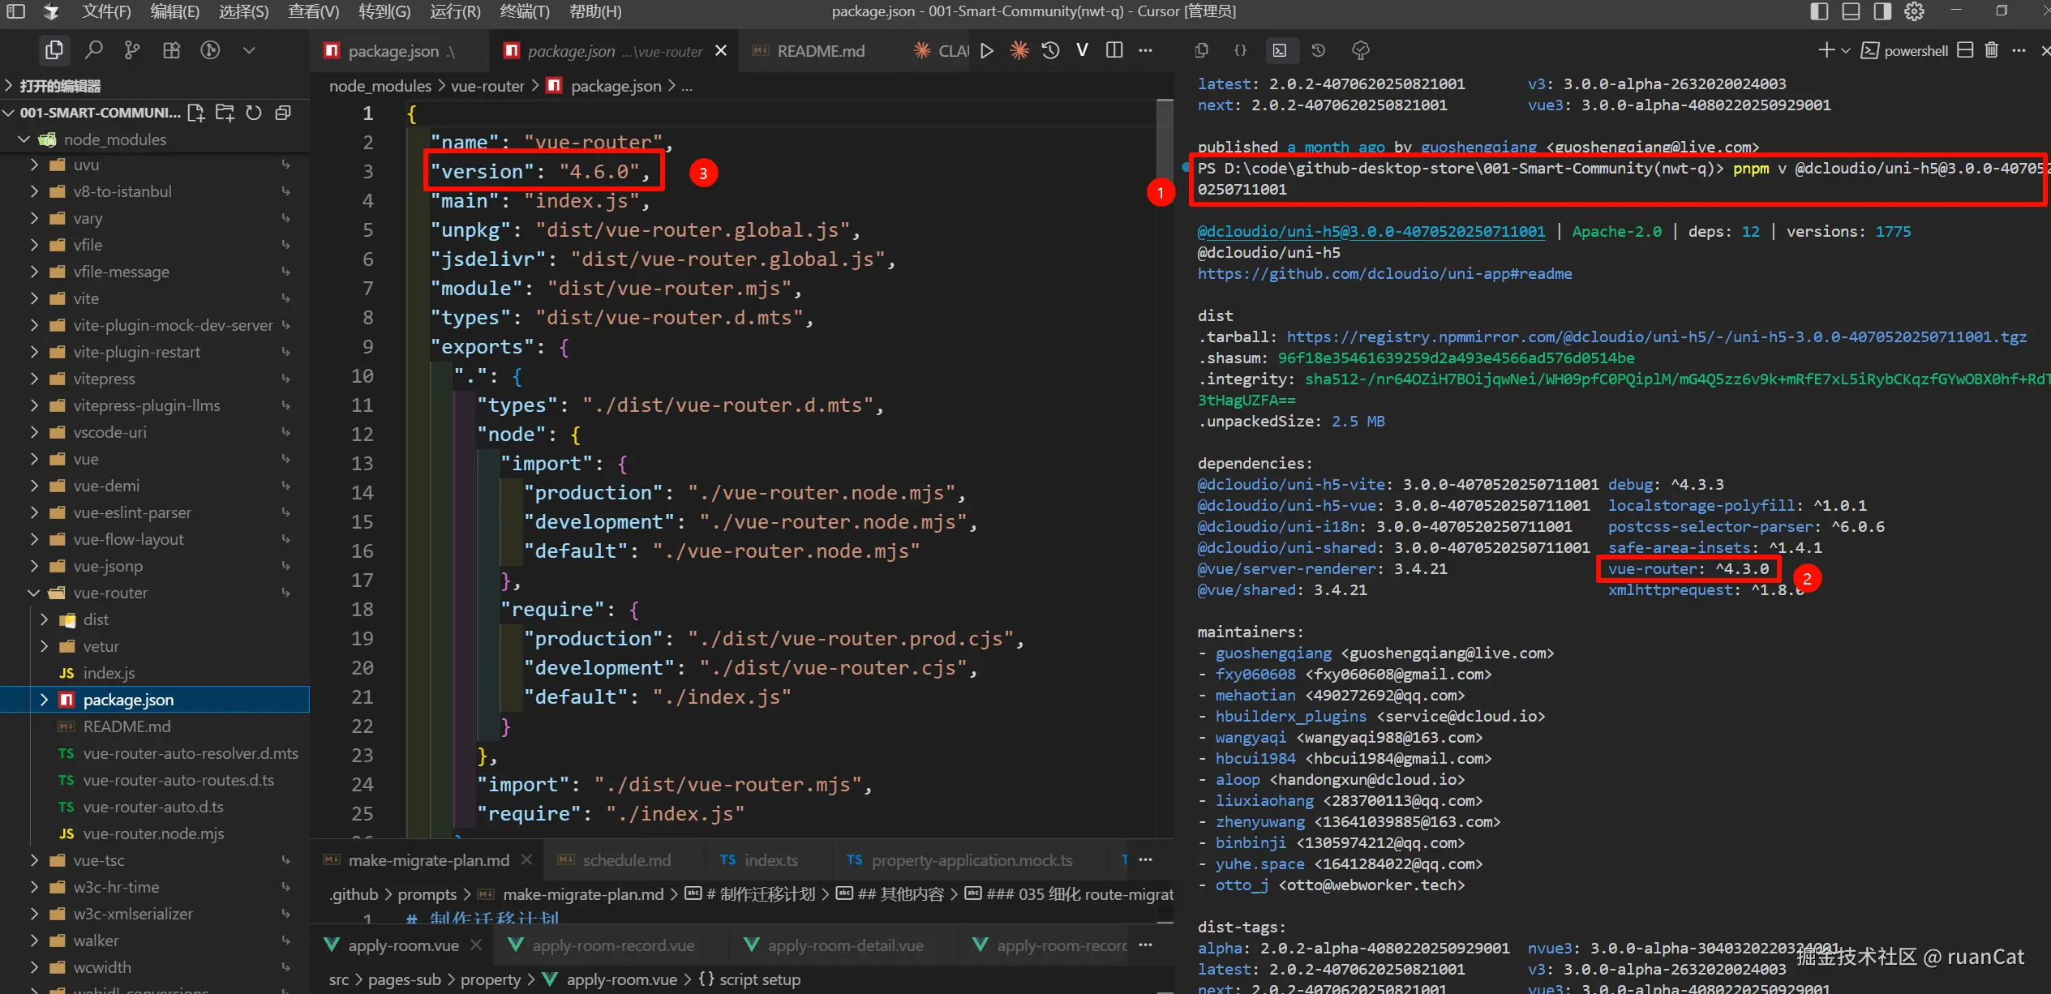This screenshot has height=994, width=2051.
Task: Open the Cursor settings gear icon
Action: [x=1914, y=11]
